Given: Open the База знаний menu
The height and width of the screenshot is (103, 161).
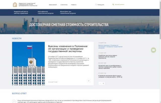Looking at the screenshot, I should point(53,5).
